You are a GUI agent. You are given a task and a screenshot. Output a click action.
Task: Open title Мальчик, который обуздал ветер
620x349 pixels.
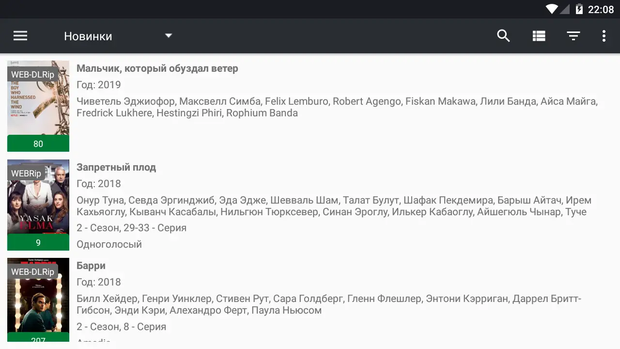click(157, 68)
